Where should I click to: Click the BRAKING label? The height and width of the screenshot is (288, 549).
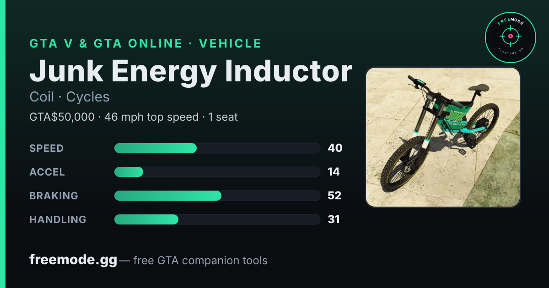coord(54,196)
